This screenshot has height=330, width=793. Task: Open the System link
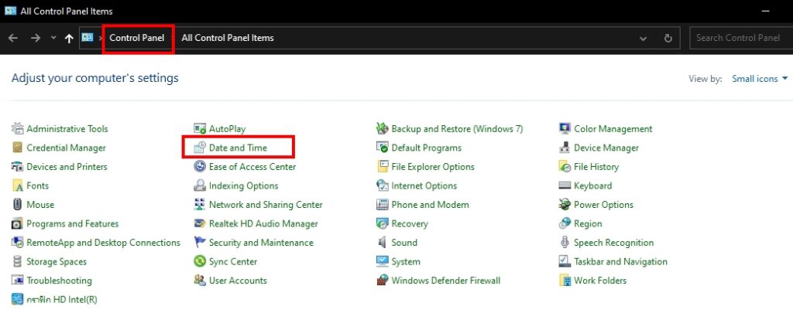point(406,261)
